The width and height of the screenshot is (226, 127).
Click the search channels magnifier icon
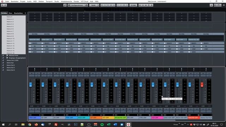click(x=65, y=5)
